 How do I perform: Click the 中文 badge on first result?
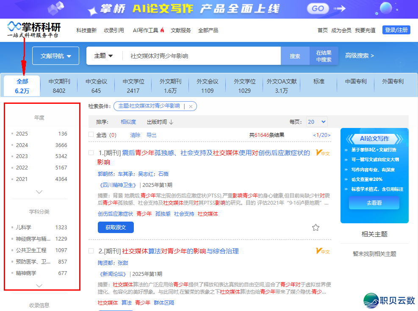pos(323,153)
